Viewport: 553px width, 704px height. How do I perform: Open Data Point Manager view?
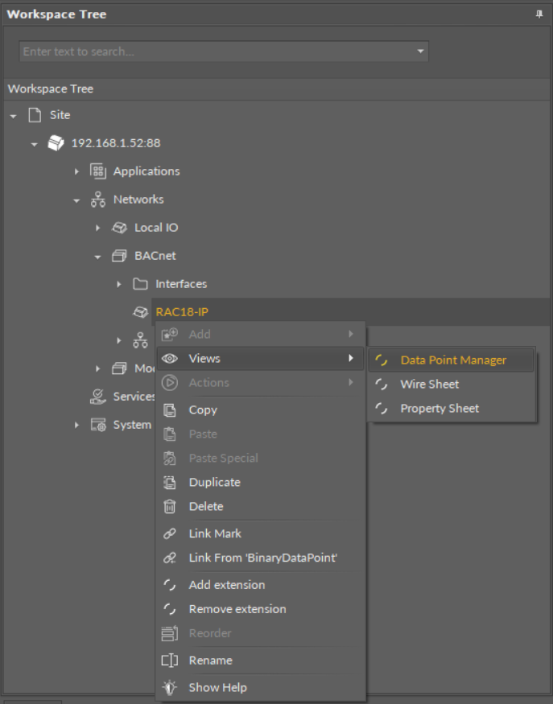tap(452, 360)
